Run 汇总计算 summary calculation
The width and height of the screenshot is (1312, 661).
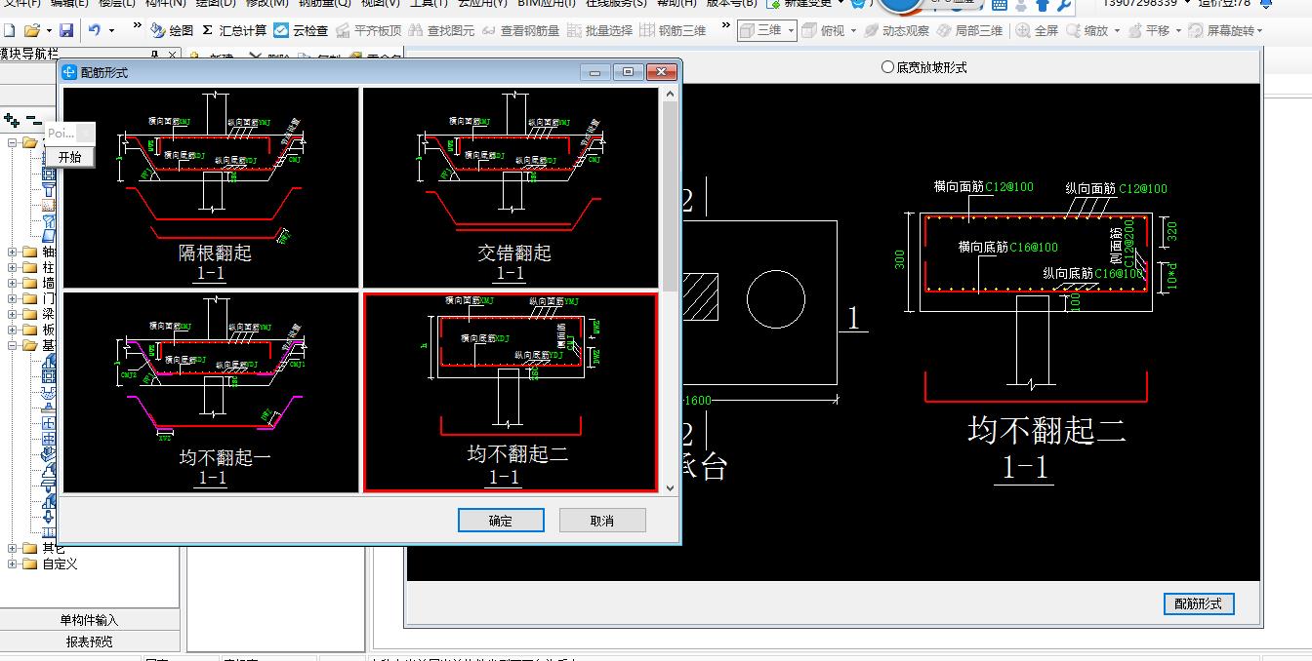pos(233,30)
